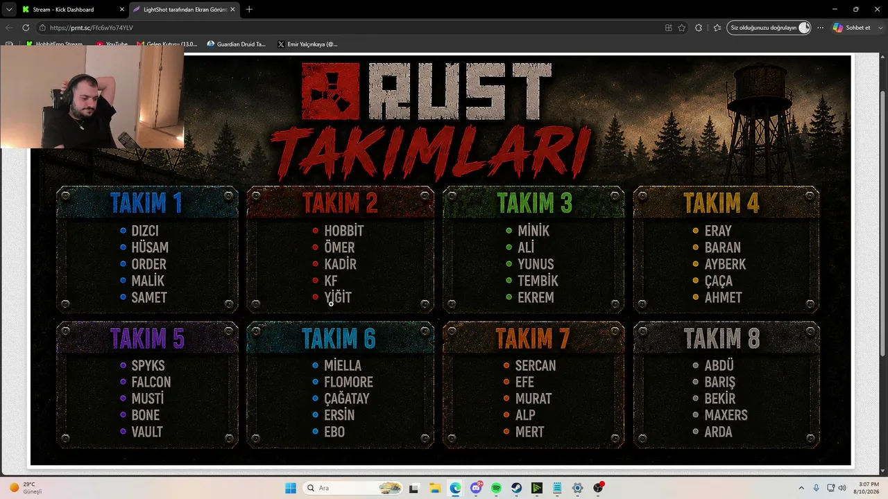Open the weather widget showing 29°C
888x499 pixels.
26,488
